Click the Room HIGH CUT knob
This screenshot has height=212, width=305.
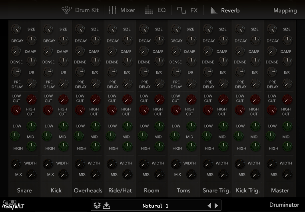[x=144, y=110]
